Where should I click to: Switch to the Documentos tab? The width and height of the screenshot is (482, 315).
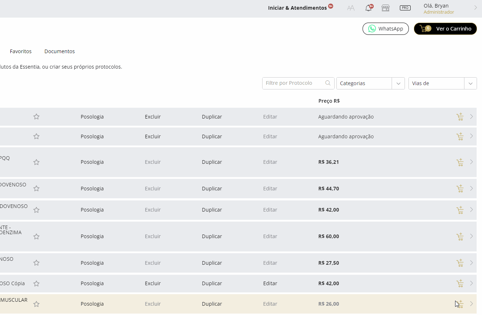click(x=60, y=51)
